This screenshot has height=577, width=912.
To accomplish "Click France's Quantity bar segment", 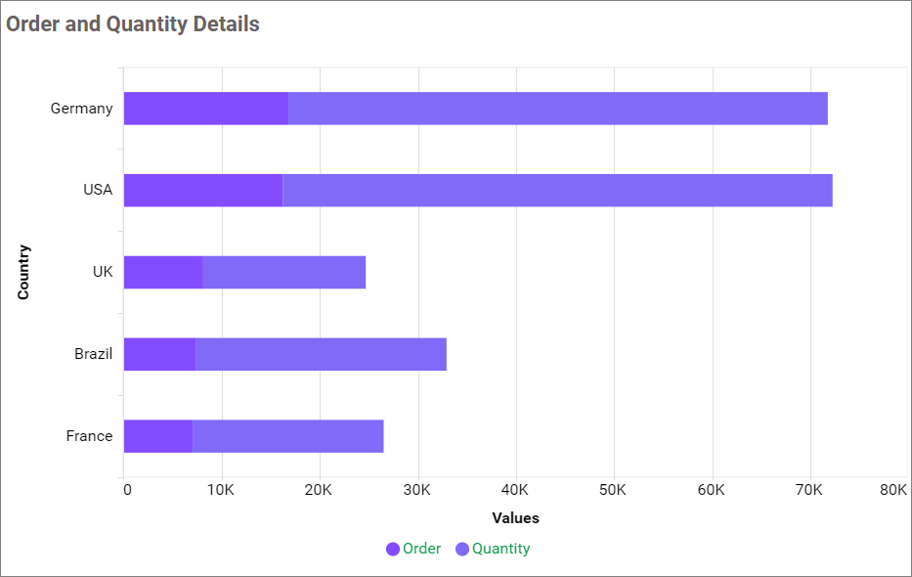I will (x=287, y=436).
